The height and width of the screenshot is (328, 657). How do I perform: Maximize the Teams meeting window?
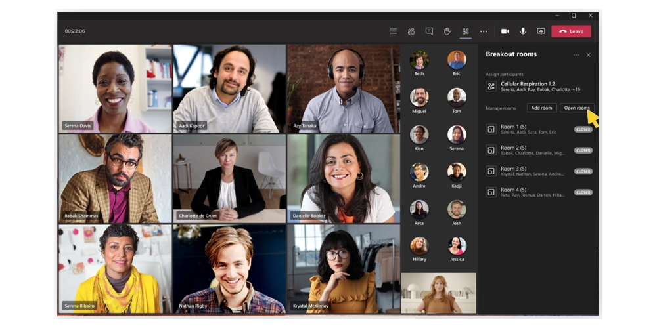(574, 16)
